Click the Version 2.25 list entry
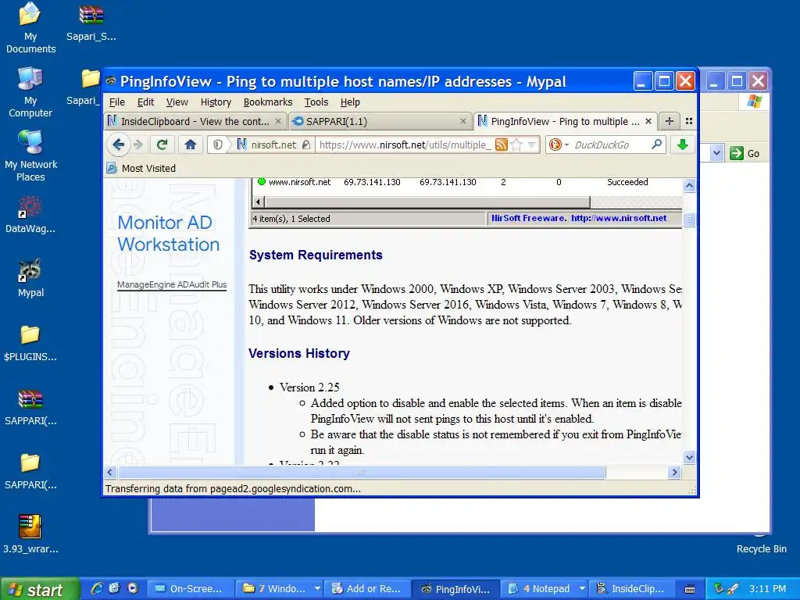 coord(309,387)
